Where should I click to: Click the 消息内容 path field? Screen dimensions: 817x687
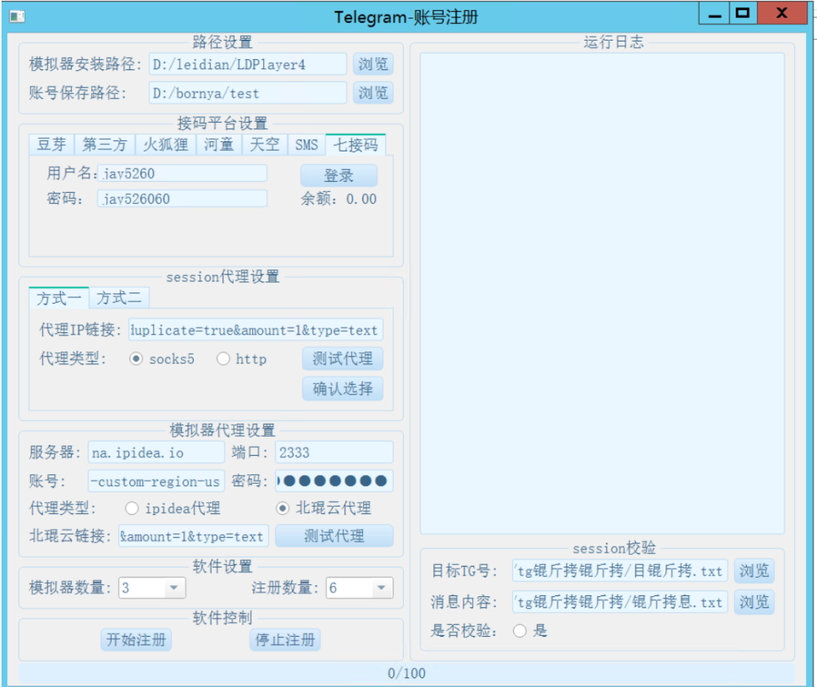pyautogui.click(x=620, y=603)
